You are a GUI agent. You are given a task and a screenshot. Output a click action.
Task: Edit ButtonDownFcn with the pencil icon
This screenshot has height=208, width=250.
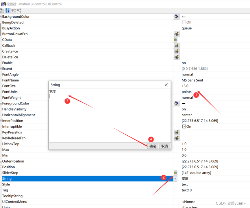click(x=176, y=34)
